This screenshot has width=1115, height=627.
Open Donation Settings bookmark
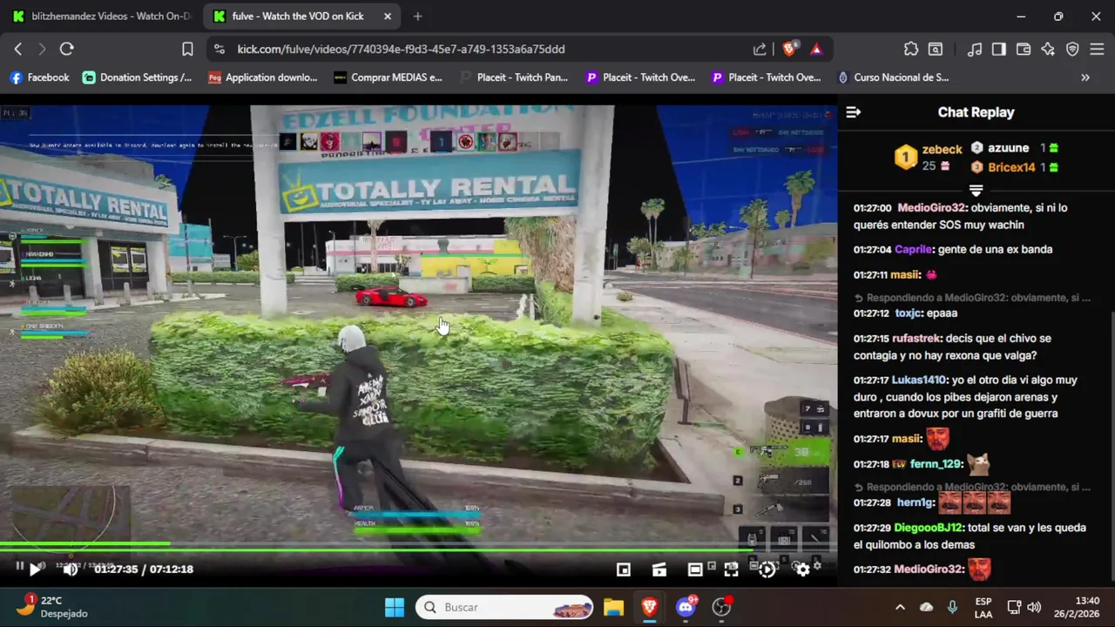point(138,78)
